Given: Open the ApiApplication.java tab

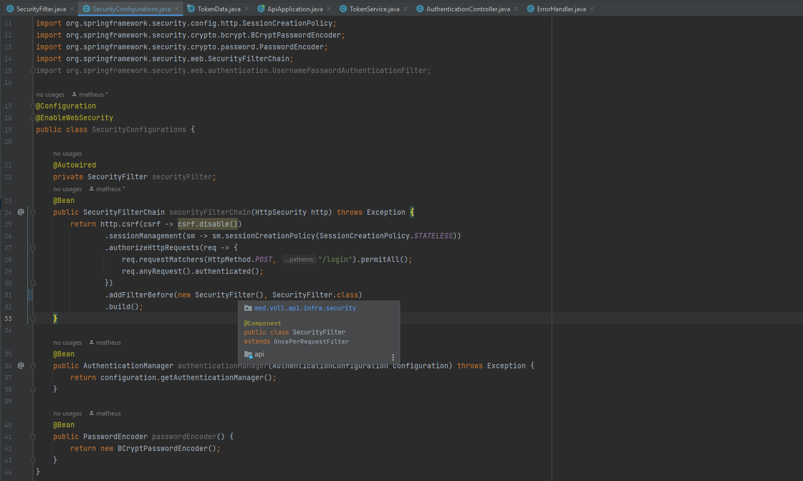Looking at the screenshot, I should 295,9.
